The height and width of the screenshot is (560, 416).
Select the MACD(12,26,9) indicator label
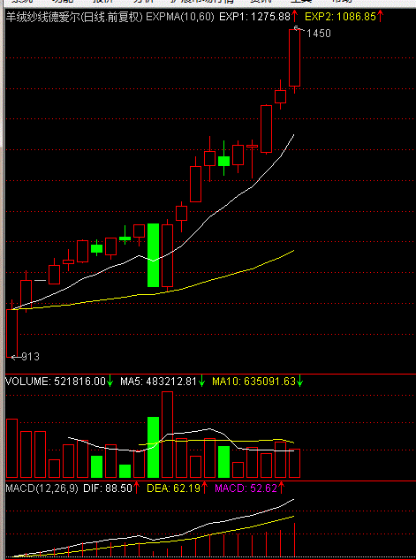pyautogui.click(x=42, y=488)
